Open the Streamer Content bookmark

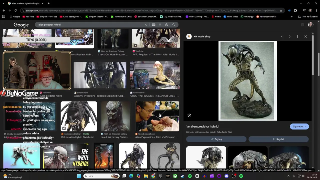[x=146, y=17]
